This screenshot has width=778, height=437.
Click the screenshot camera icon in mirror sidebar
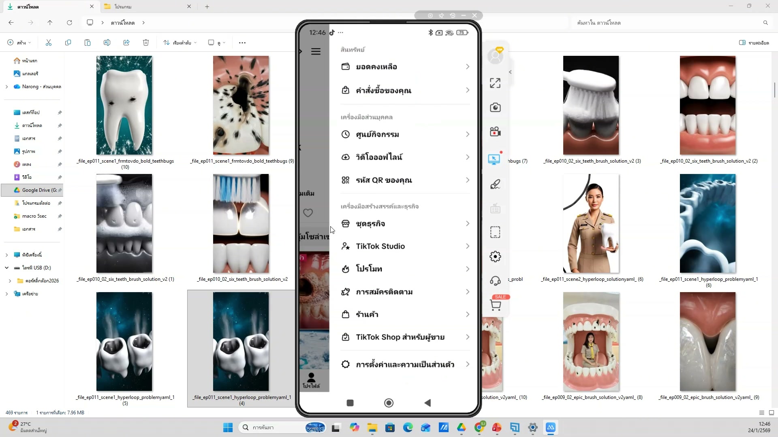495,108
